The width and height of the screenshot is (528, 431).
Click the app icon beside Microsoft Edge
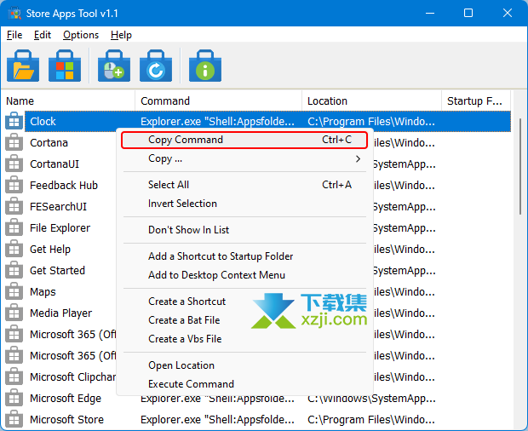click(x=14, y=398)
